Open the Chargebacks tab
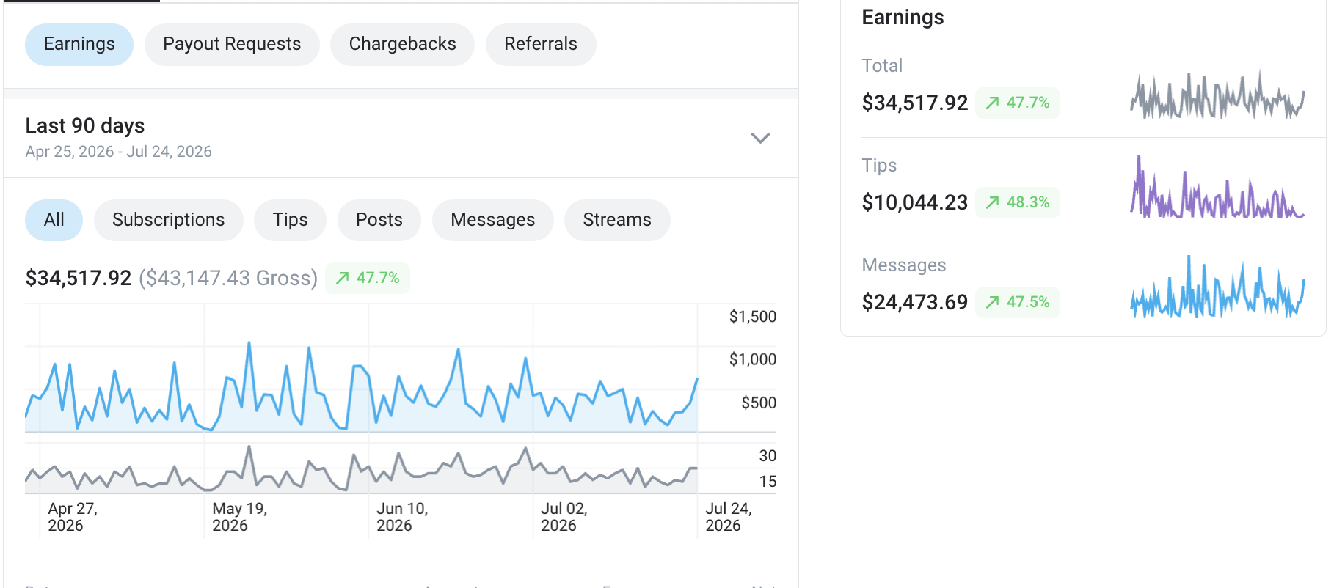The height and width of the screenshot is (588, 1334). [x=402, y=44]
